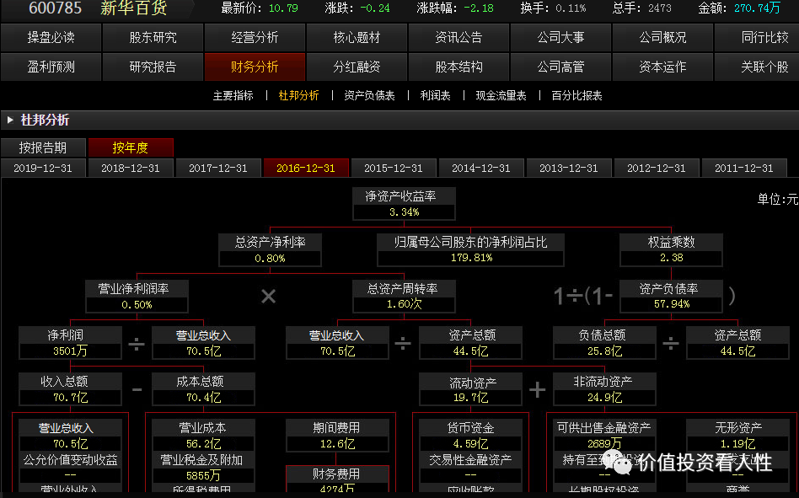This screenshot has height=498, width=799.
Task: Click the 期间费用 12.6亿 node
Action: coord(337,436)
